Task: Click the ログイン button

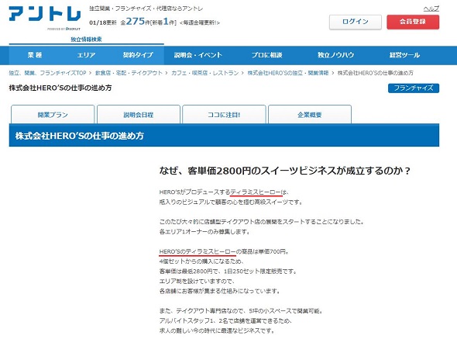Action: pyautogui.click(x=356, y=22)
